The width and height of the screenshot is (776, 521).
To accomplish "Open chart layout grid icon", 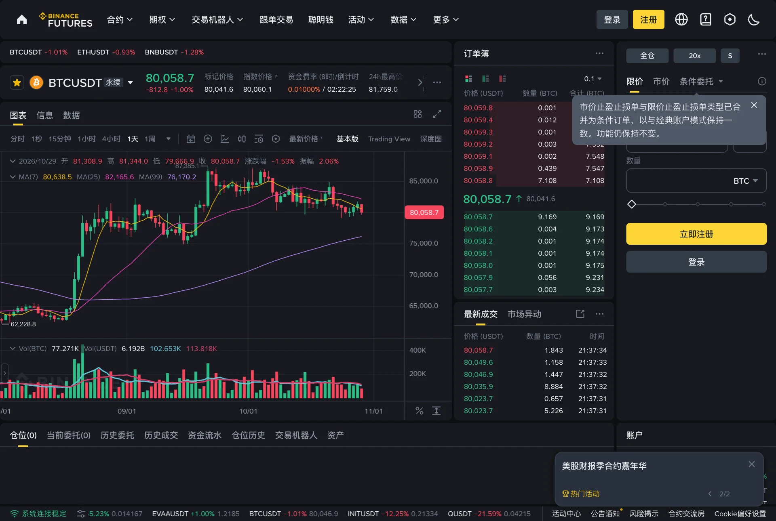I will (x=418, y=114).
